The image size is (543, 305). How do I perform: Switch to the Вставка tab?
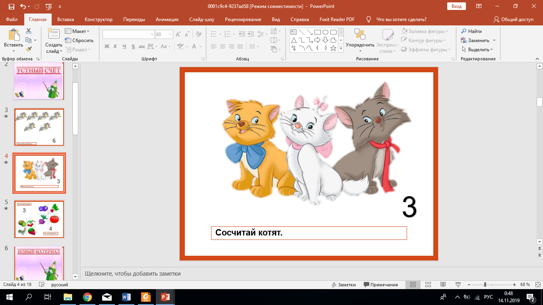(66, 19)
